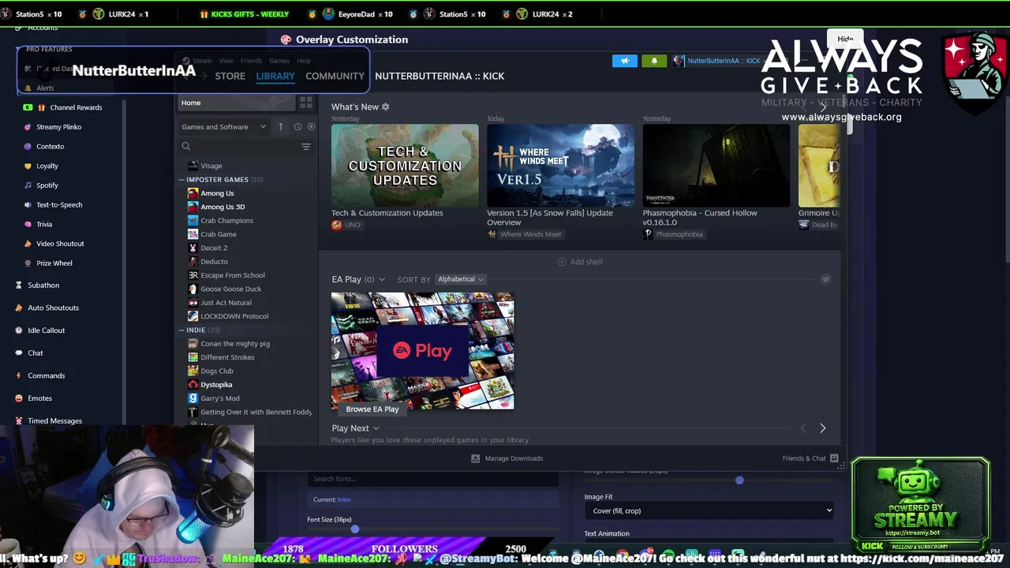Click the Trivia icon in sidebar
The image size is (1010, 568).
pyautogui.click(x=28, y=224)
